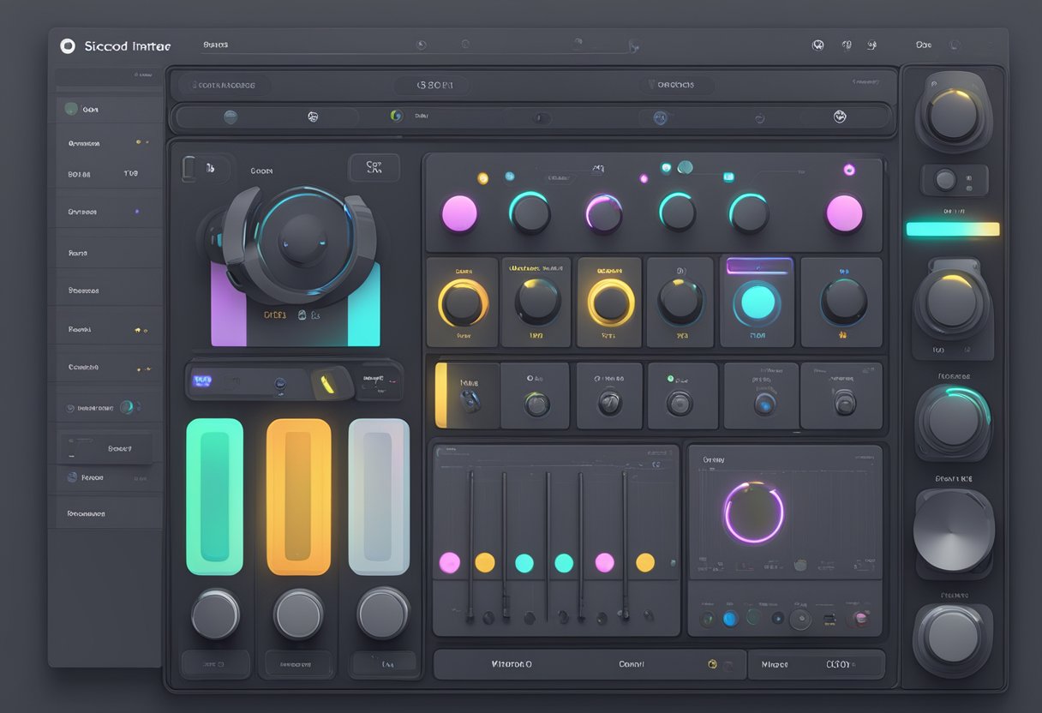Click the Sicod Imtae app logo icon

pos(69,46)
